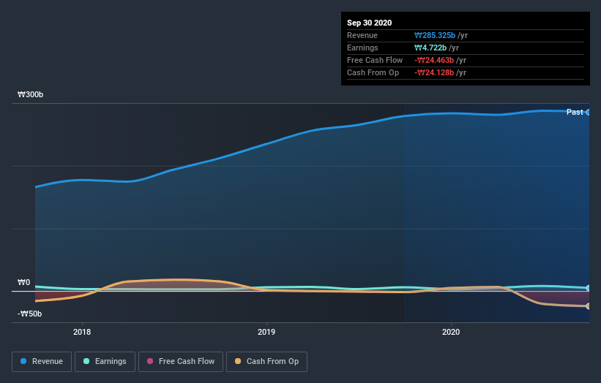Screen dimensions: 601x383
Task: Click the 'Revenue' row label in the tooltip
Action: tap(362, 35)
